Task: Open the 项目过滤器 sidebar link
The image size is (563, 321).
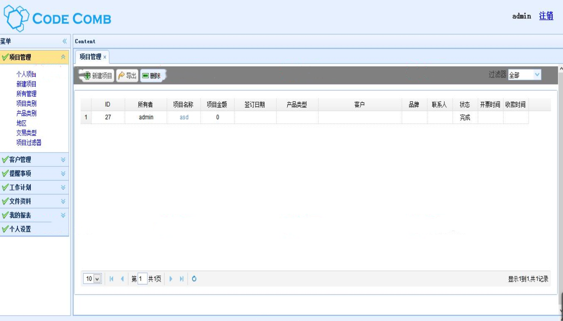Action: point(29,143)
